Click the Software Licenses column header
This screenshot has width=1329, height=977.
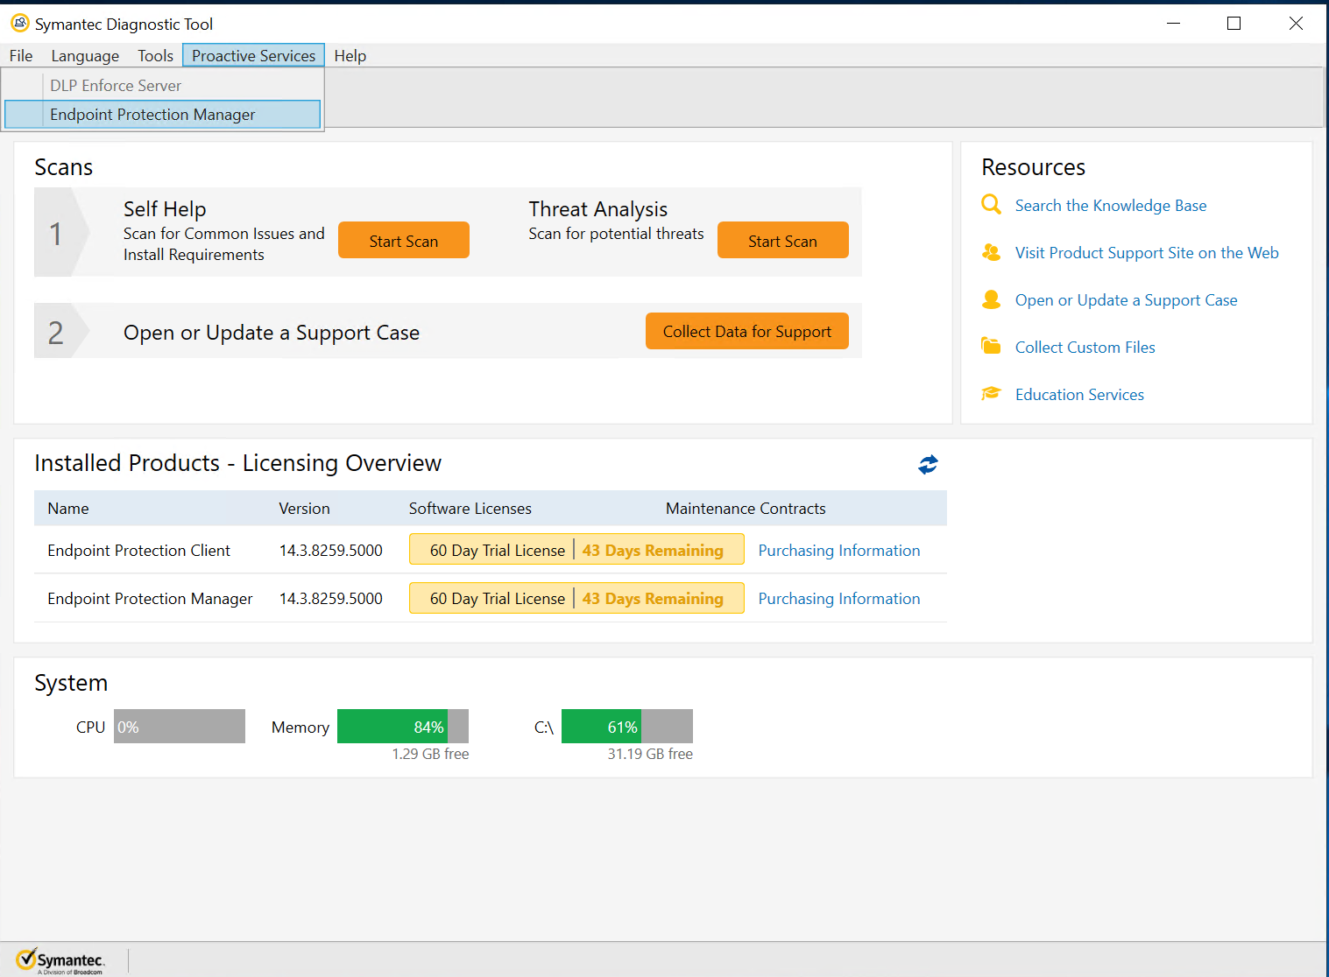point(470,509)
